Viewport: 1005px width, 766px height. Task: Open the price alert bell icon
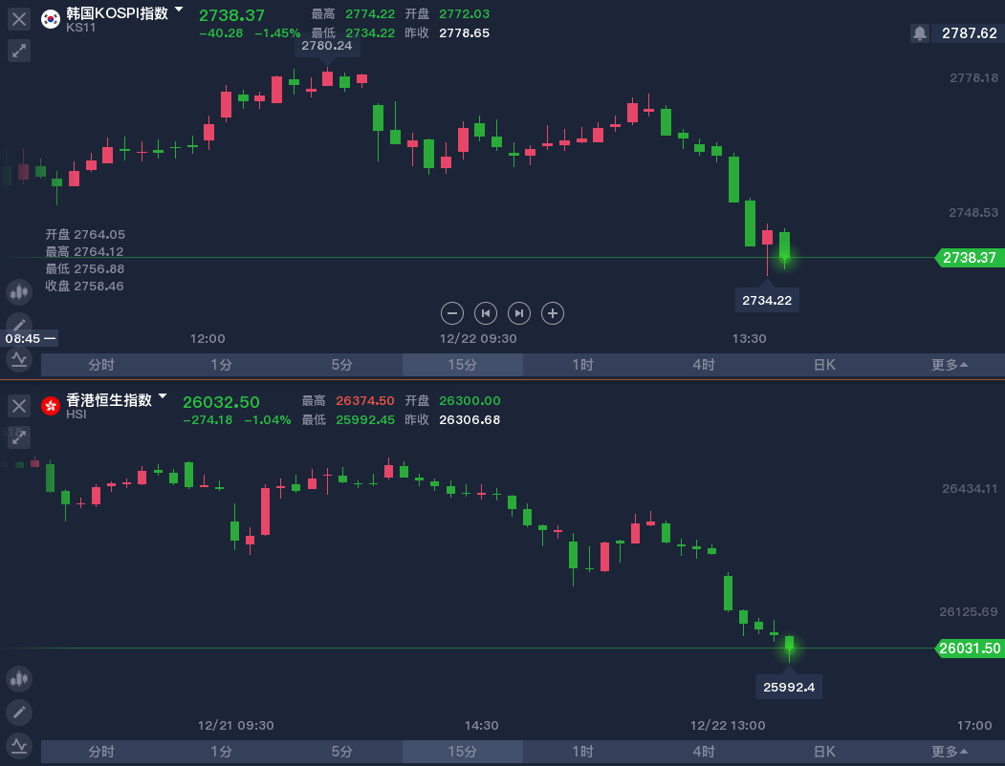click(x=920, y=33)
